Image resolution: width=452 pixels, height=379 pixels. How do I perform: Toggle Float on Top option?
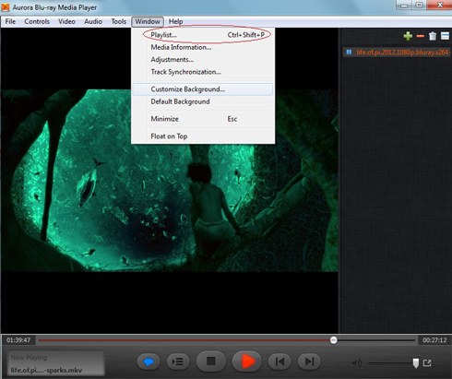tap(203, 136)
